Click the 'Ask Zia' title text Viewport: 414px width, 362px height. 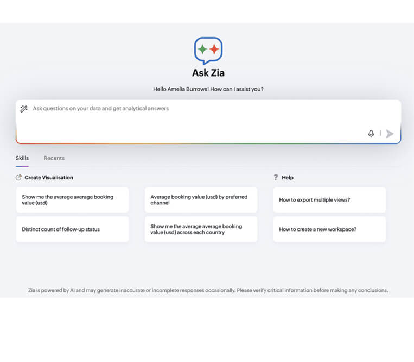coord(208,73)
